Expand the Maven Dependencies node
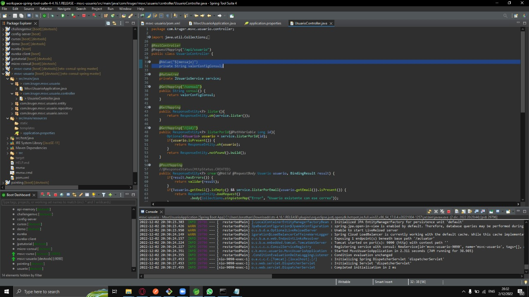 [7, 148]
